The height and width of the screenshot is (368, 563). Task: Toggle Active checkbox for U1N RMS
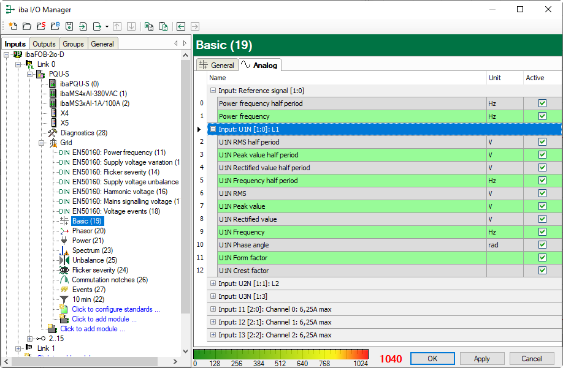(542, 193)
